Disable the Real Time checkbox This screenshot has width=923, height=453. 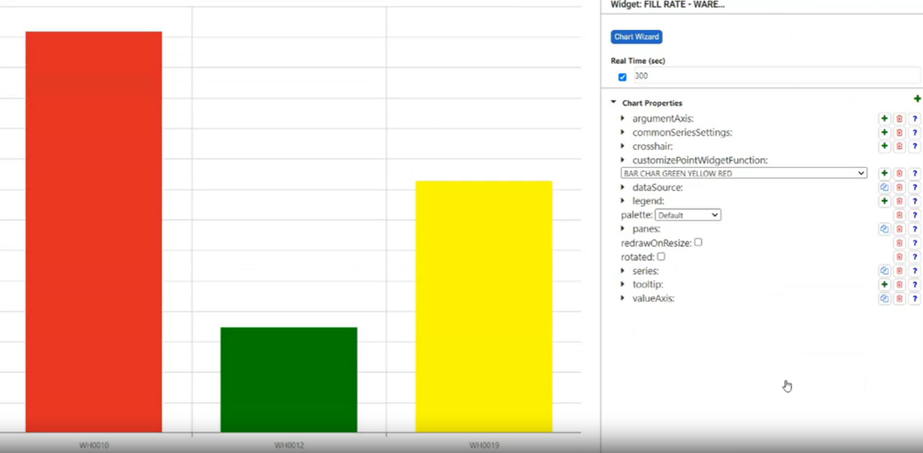tap(623, 77)
